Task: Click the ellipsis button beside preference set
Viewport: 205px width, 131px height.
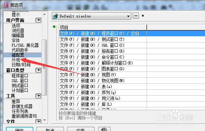Action: tap(136, 16)
